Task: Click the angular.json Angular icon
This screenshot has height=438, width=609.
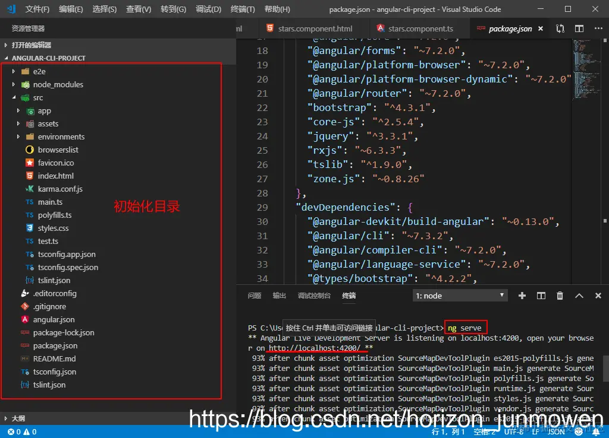Action: coord(25,319)
